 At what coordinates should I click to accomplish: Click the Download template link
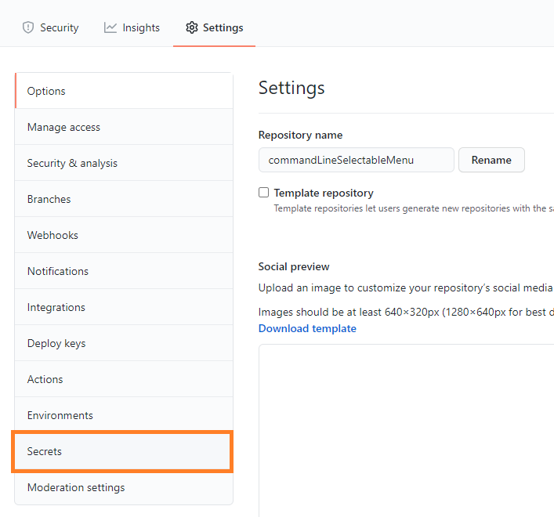coord(307,328)
